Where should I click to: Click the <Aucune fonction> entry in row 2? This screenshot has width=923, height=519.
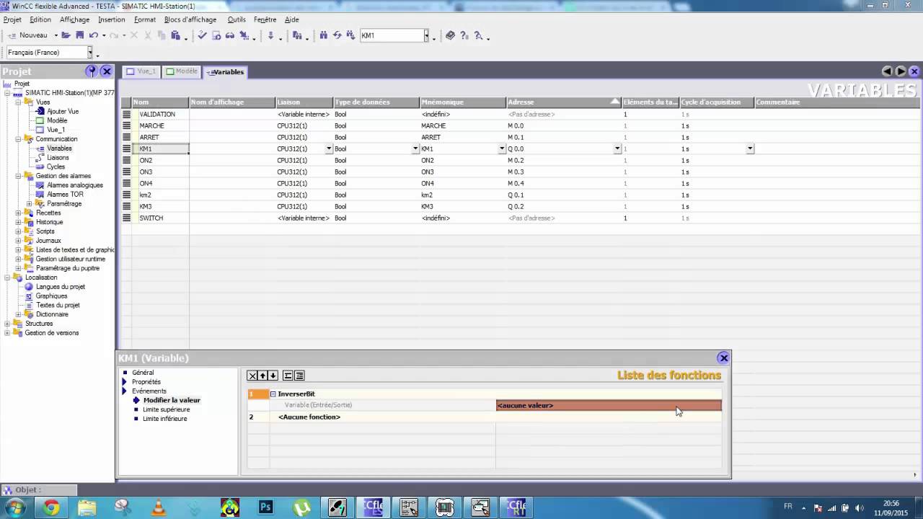(x=309, y=417)
